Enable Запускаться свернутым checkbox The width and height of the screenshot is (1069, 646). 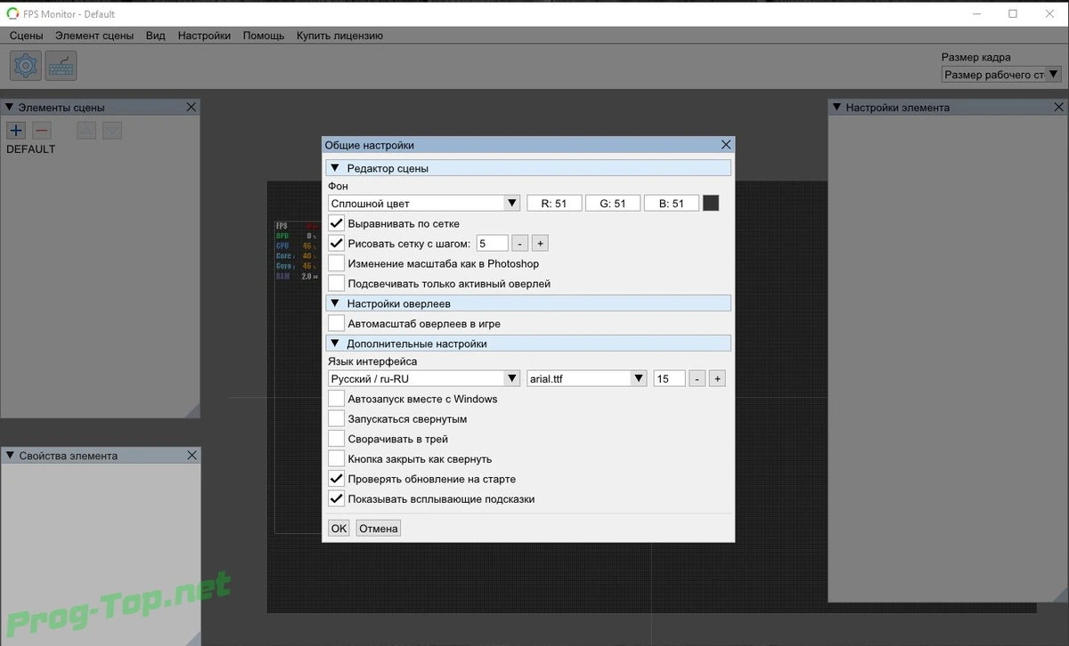336,418
